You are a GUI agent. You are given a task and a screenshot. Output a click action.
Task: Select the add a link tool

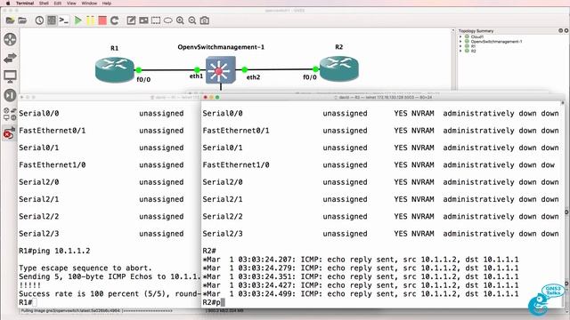9,133
